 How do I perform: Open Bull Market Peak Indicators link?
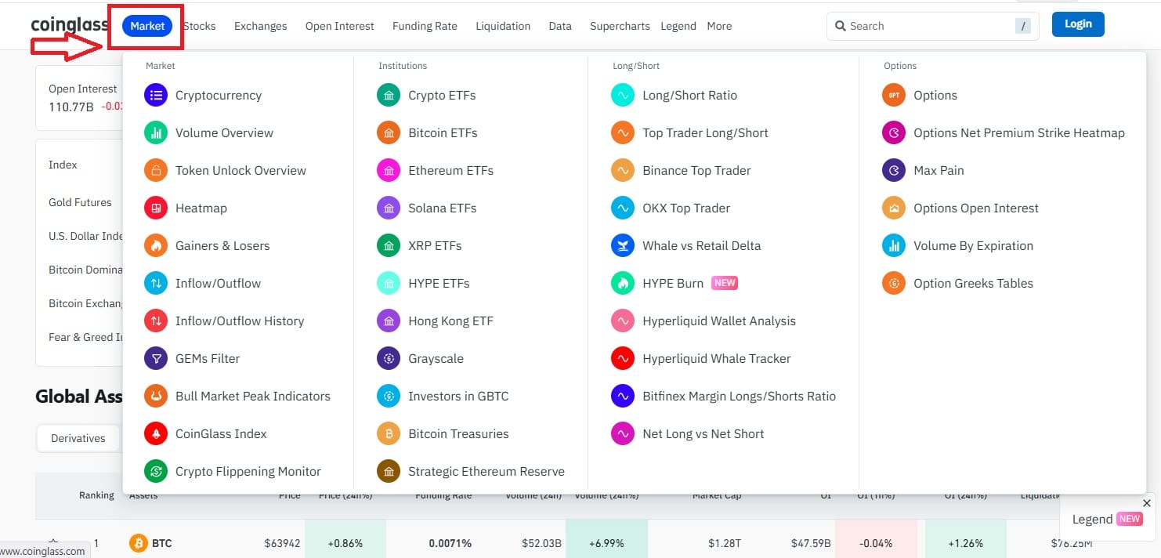pos(253,396)
